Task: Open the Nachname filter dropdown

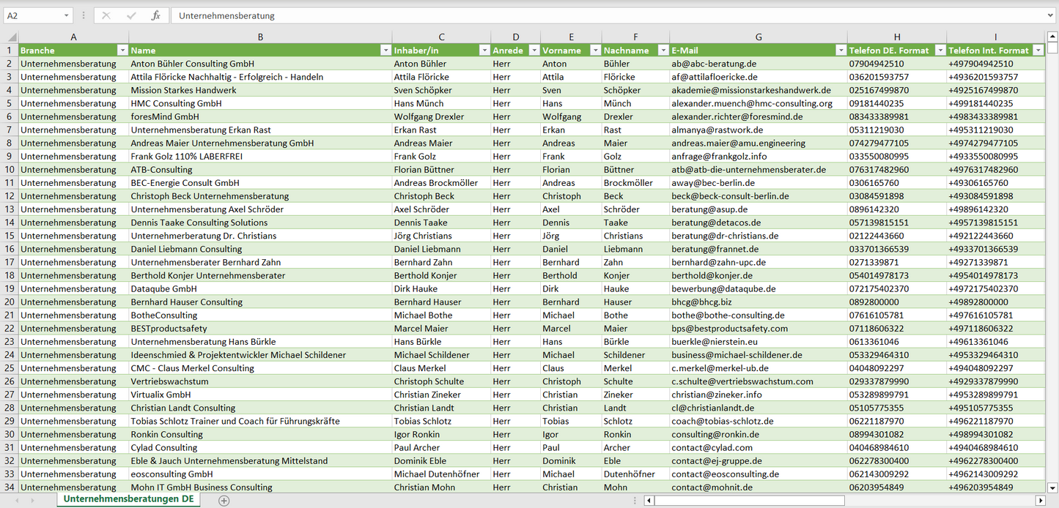Action: pos(662,51)
